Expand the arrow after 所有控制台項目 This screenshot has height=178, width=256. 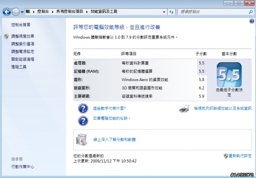coord(87,12)
